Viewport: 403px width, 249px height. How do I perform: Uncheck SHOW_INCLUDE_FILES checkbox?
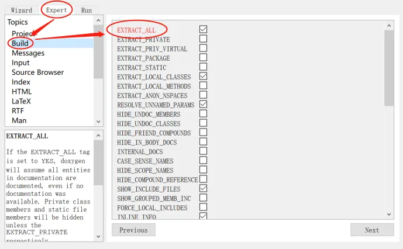203,188
